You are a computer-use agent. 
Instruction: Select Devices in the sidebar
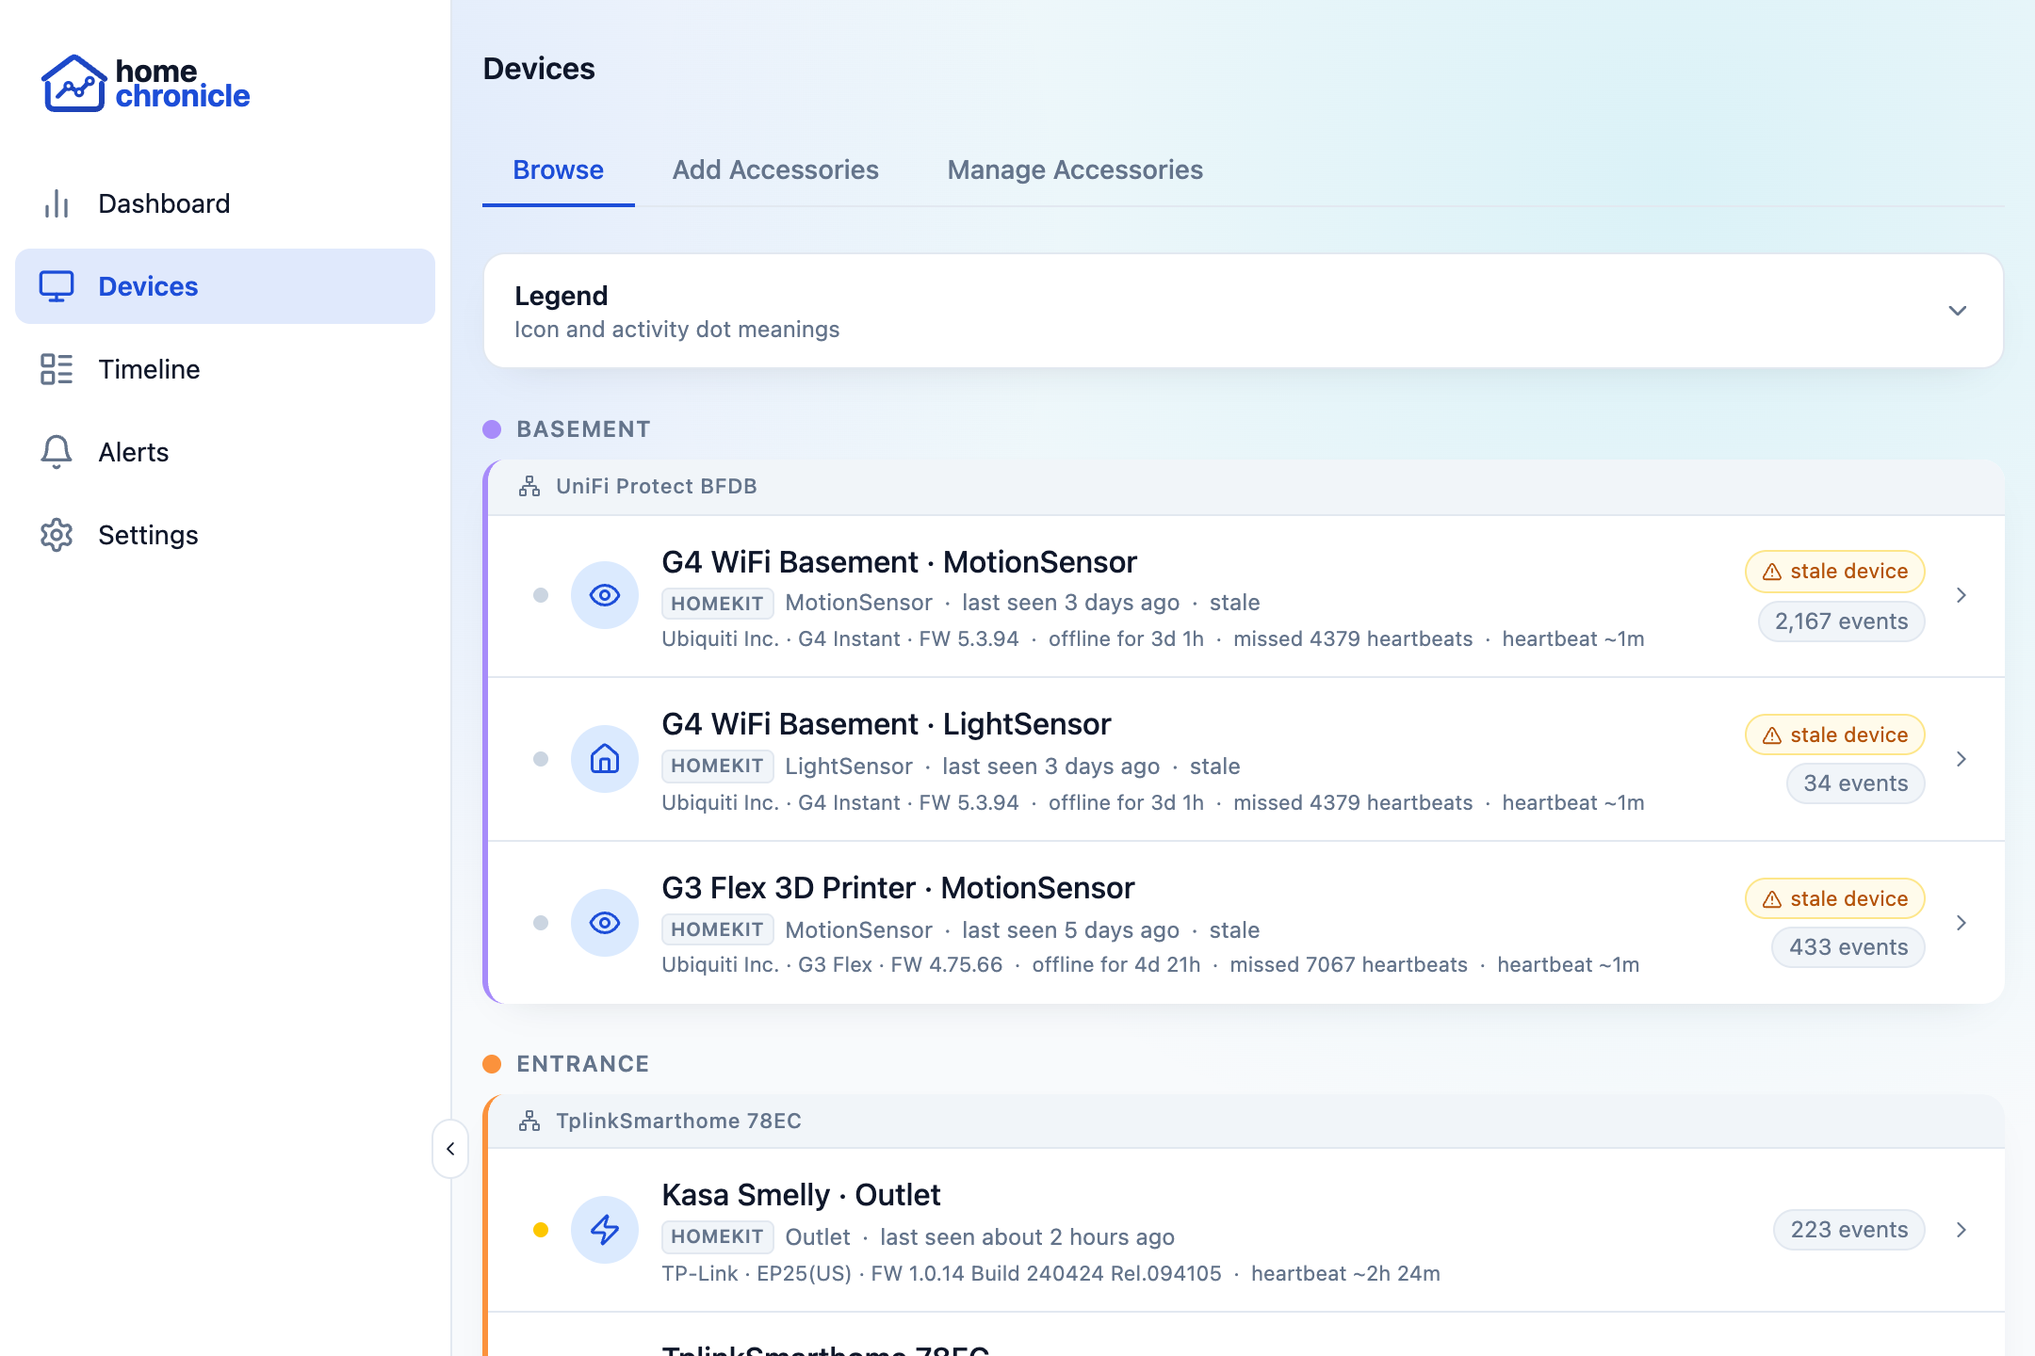click(225, 286)
